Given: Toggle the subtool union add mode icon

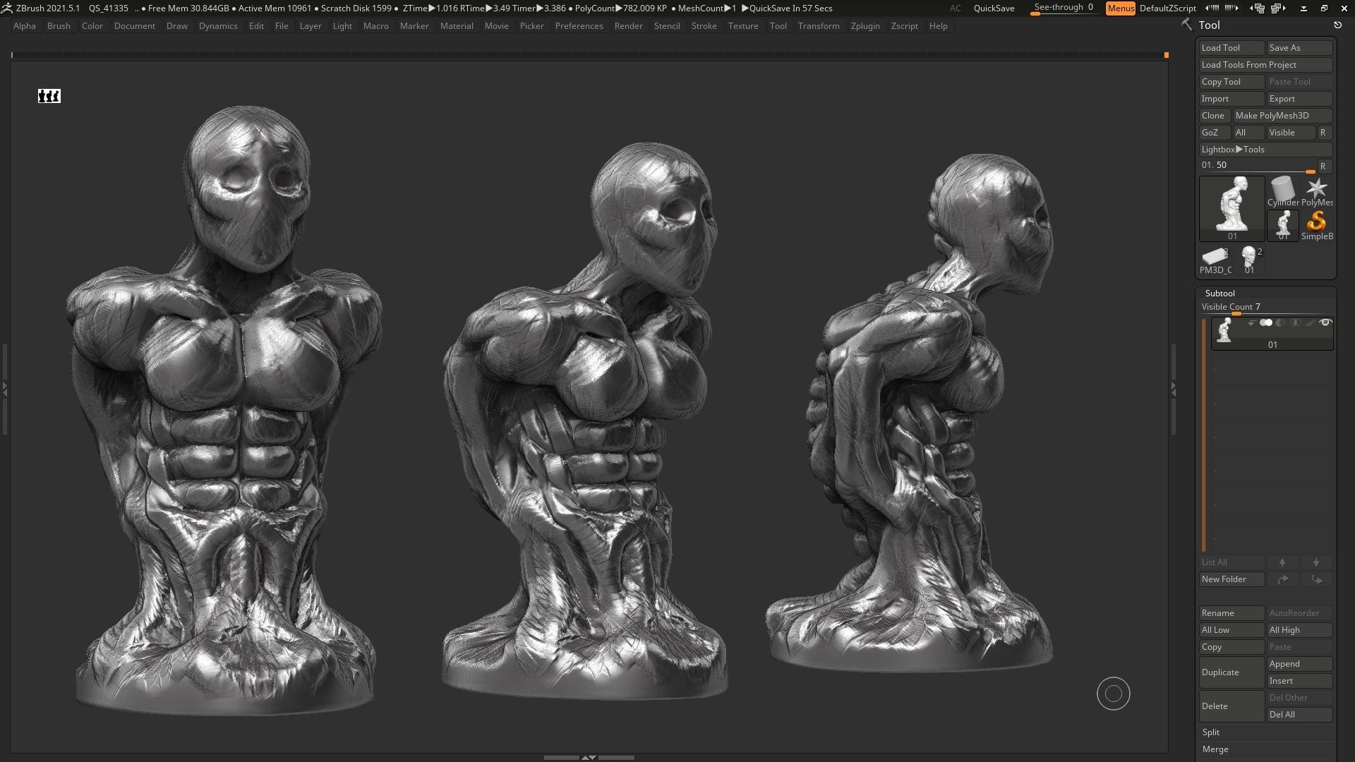Looking at the screenshot, I should [1266, 322].
